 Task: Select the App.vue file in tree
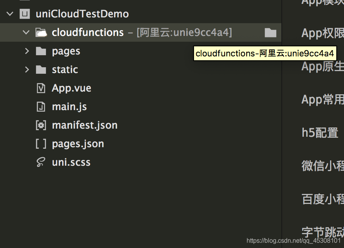(x=71, y=88)
